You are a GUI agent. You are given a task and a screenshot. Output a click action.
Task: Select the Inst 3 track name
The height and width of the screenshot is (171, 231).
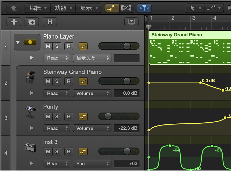tap(50, 142)
